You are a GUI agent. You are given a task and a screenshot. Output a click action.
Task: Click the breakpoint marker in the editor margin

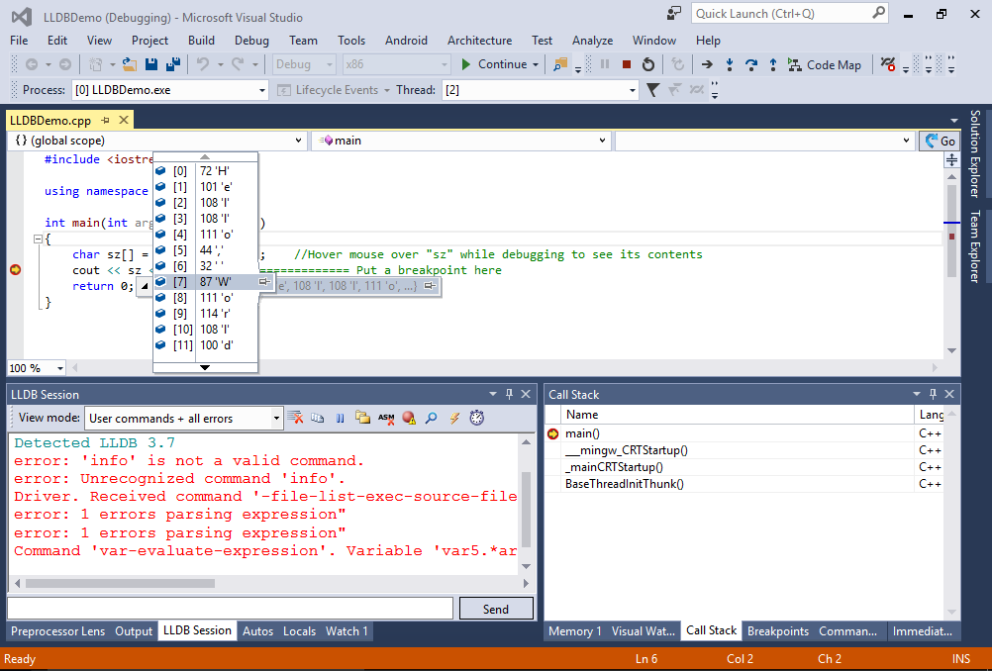coord(15,270)
